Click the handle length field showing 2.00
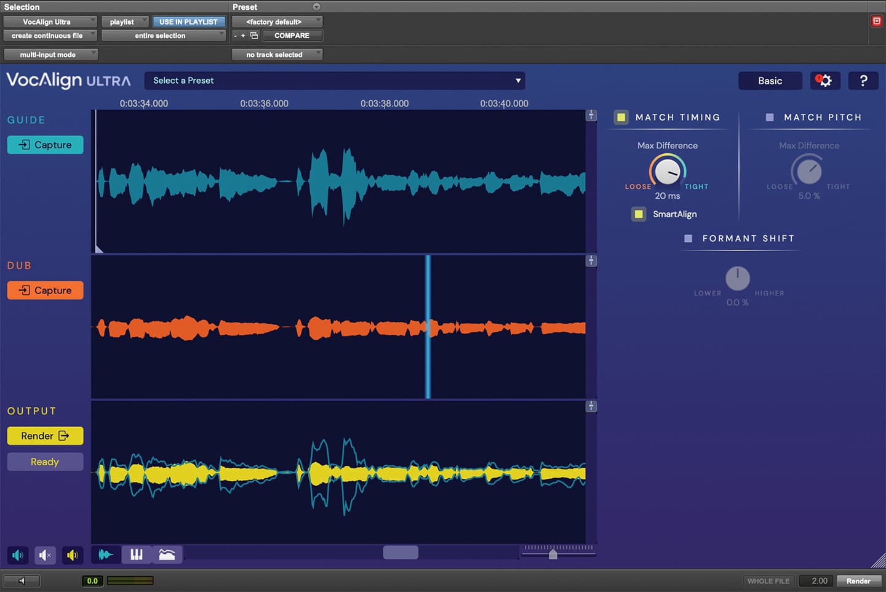The width and height of the screenshot is (886, 592). [x=817, y=581]
